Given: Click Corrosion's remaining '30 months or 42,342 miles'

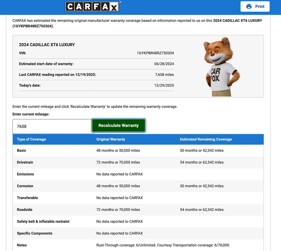Looking at the screenshot, I should (x=202, y=186).
